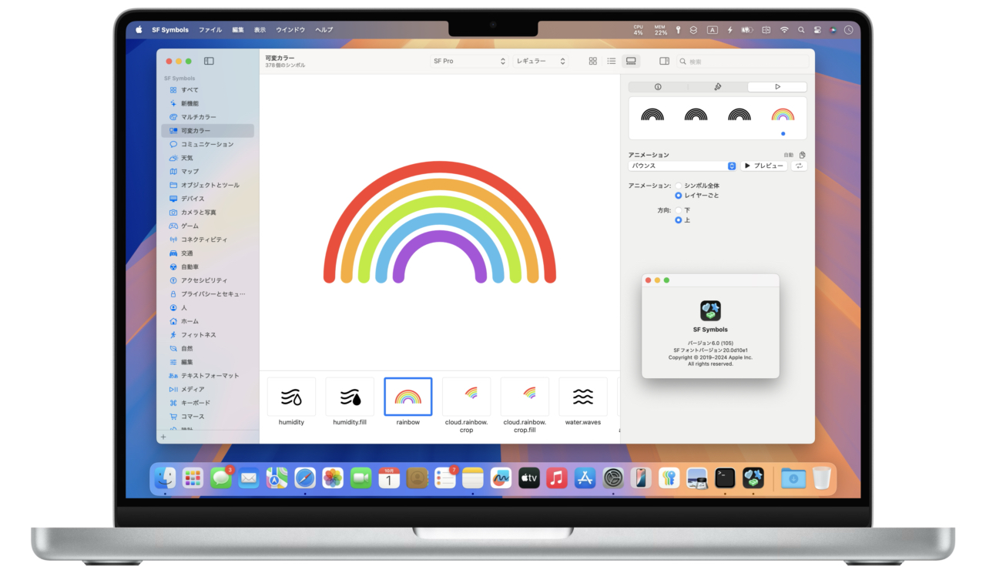
Task: Switch to the rendering paintbrush tab
Action: (717, 87)
